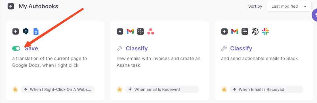Click the Gmail icon in the Slack card
317x103 pixels.
pos(235,31)
